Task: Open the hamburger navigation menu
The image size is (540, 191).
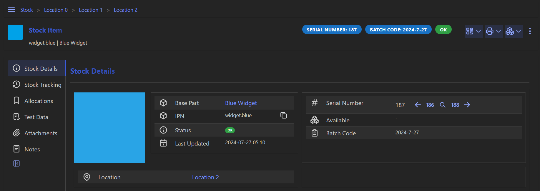Action: [11, 10]
